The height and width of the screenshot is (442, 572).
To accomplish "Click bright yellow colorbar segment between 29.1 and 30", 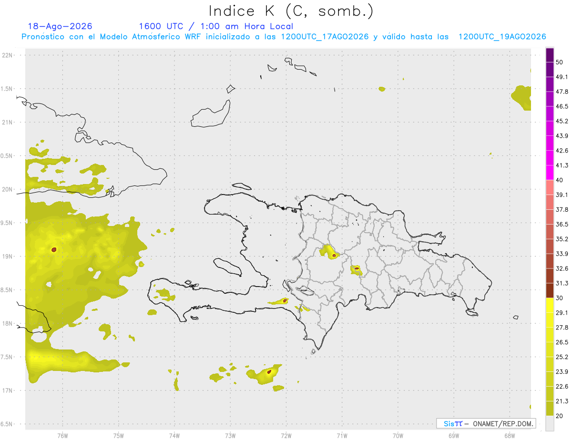I will coord(550,305).
